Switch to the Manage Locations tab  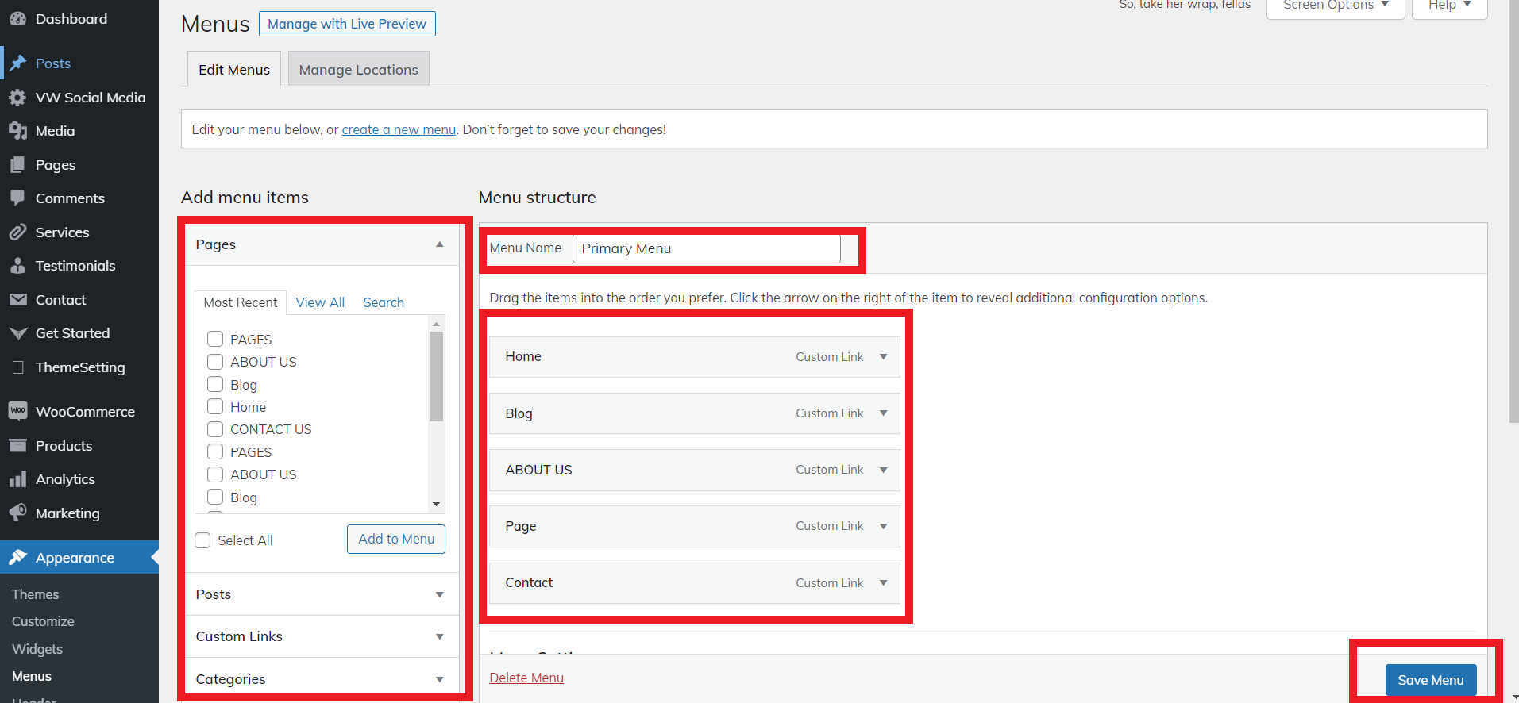point(358,70)
